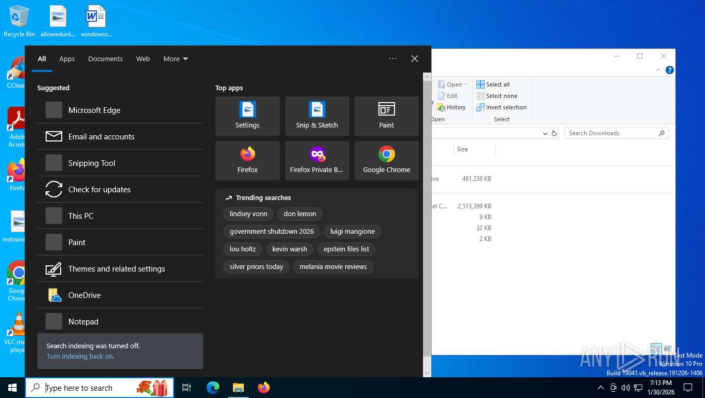Switch to the Documents search tab
This screenshot has width=705, height=398.
(105, 59)
